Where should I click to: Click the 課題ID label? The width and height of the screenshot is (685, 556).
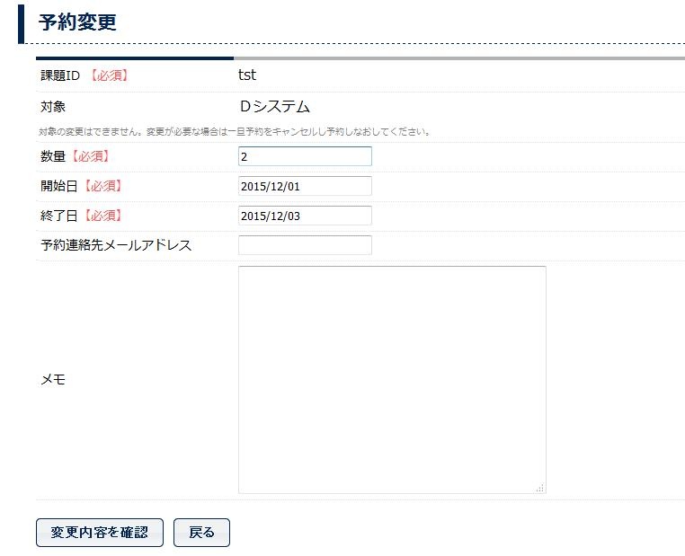coord(60,75)
